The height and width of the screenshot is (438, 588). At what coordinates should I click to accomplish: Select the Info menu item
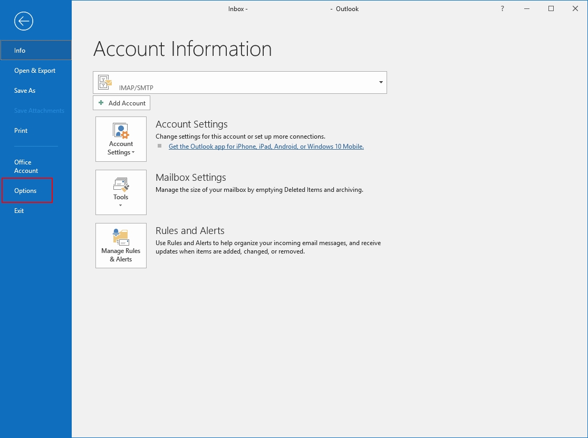pos(20,50)
